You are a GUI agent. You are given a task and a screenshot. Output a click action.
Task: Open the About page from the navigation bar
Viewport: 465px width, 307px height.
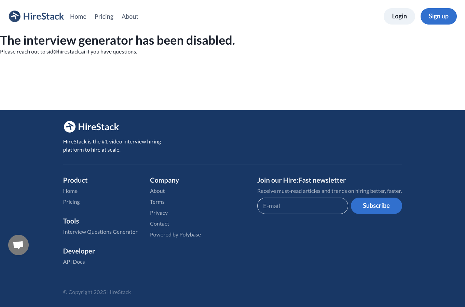(x=130, y=16)
